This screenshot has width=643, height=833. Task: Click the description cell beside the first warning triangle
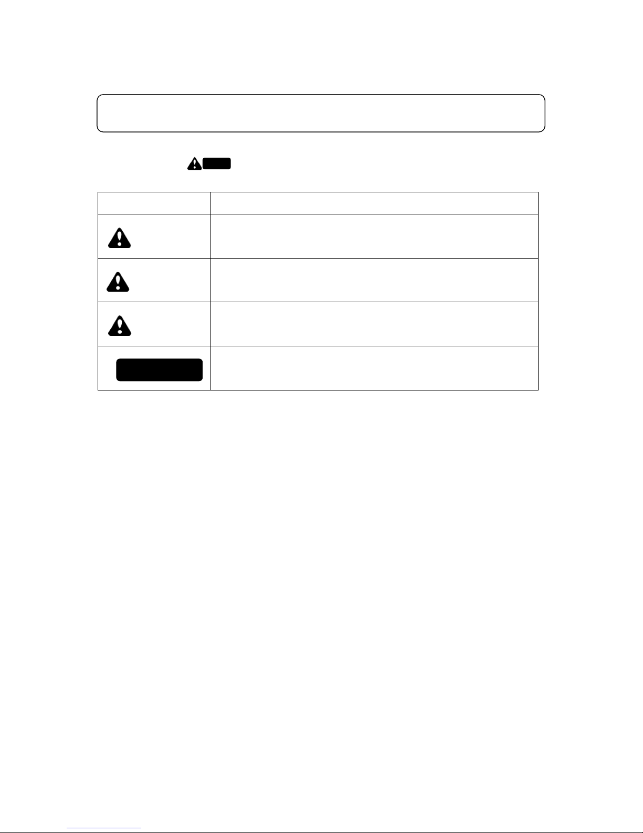[374, 236]
